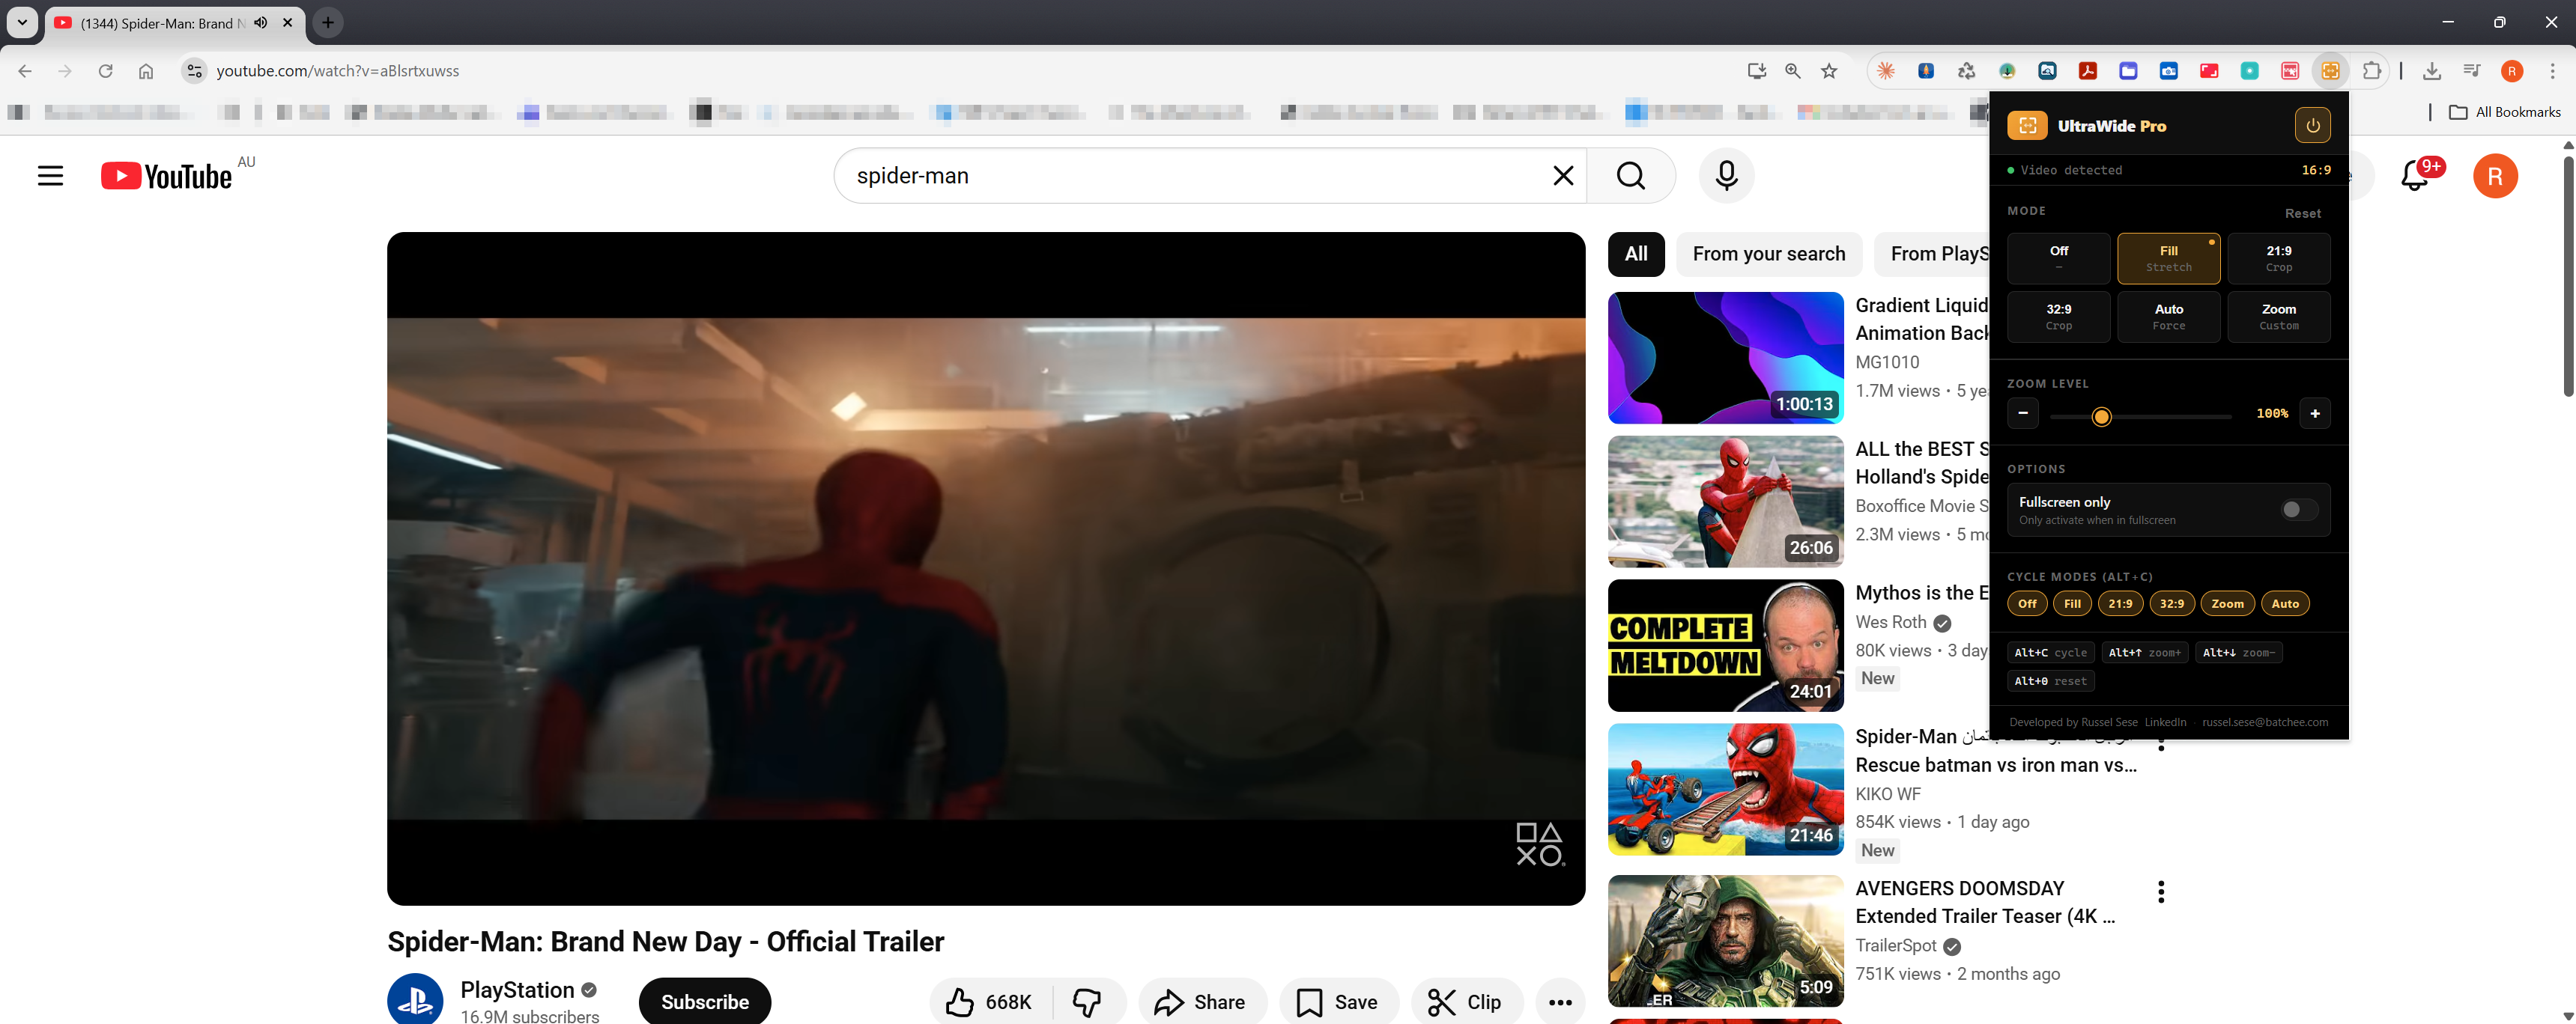Open the YouTube hamburger guide menu

tap(50, 175)
